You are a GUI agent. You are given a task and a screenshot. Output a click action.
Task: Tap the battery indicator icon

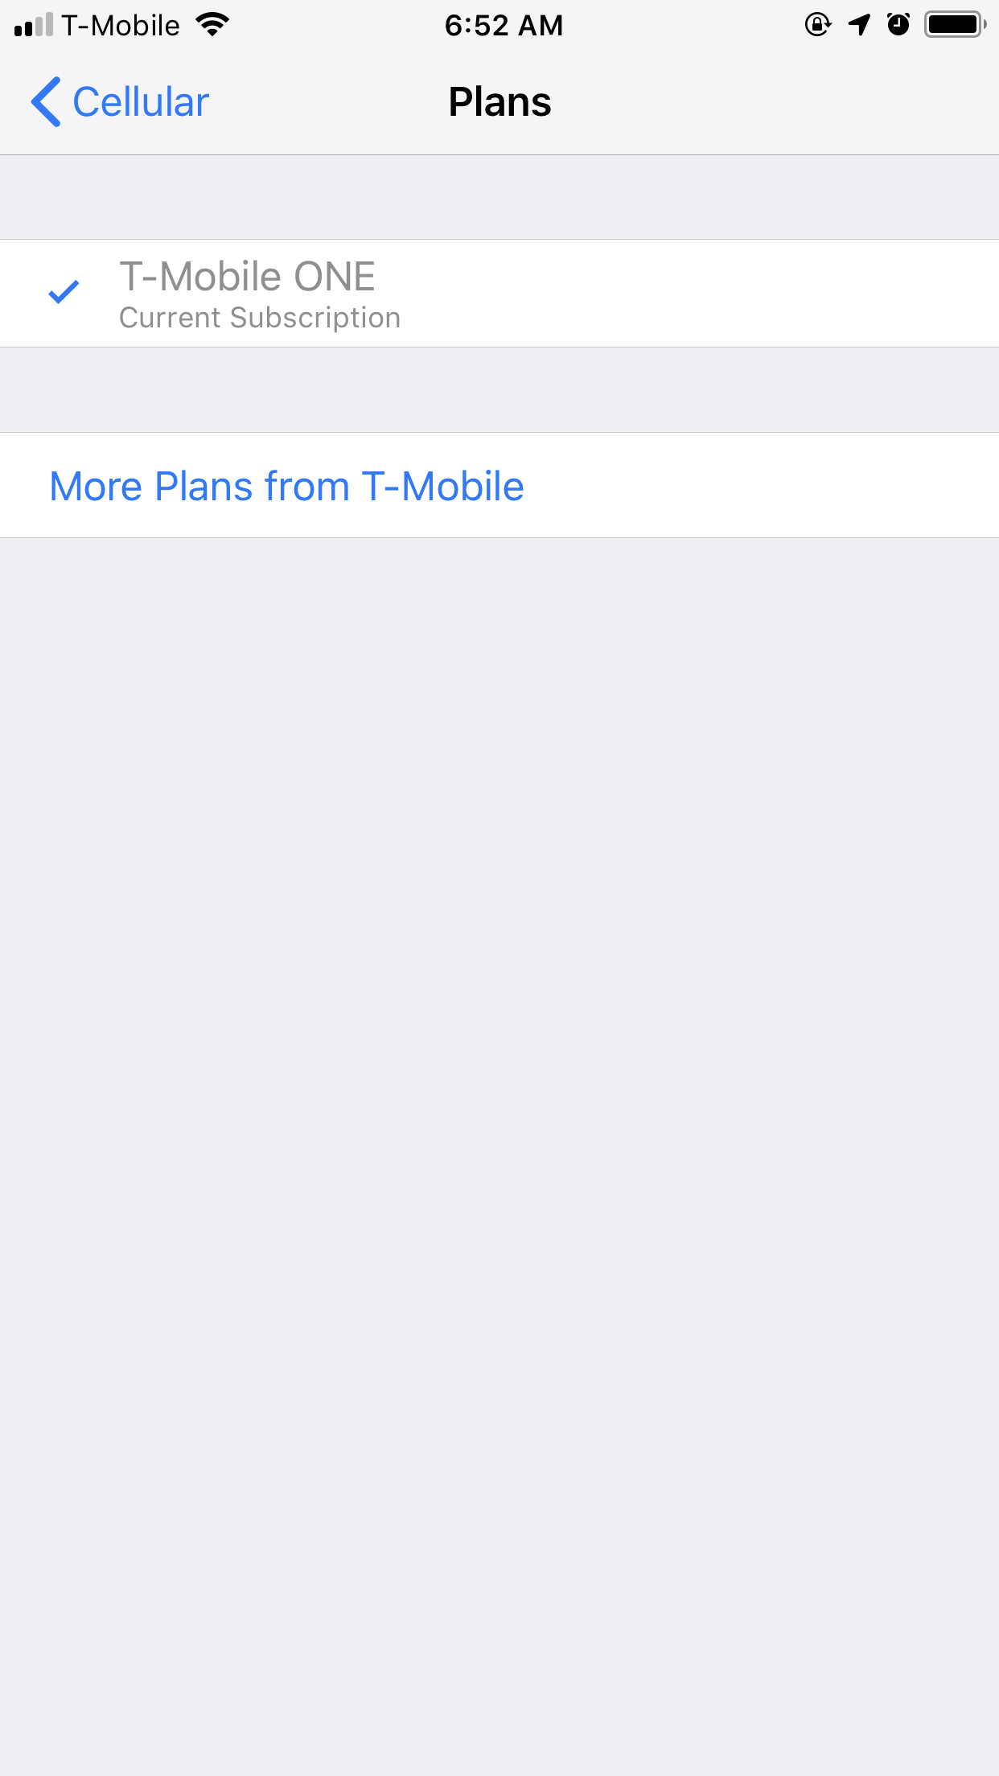(956, 25)
